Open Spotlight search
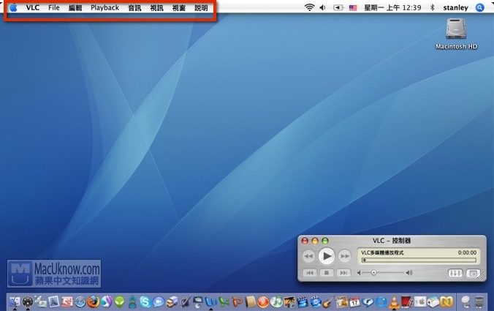494x311 pixels. [x=479, y=7]
